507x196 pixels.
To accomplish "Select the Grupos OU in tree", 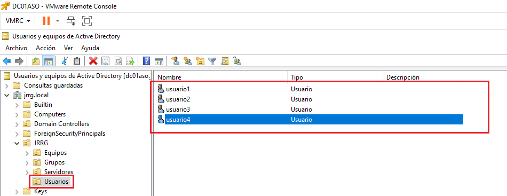I will point(54,162).
